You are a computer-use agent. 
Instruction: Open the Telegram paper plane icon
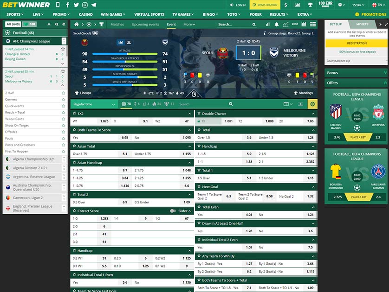coord(94,5)
